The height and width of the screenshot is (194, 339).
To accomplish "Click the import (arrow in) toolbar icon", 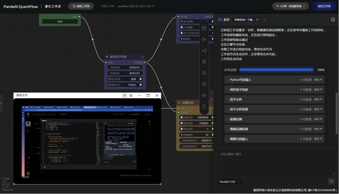I will (204, 51).
